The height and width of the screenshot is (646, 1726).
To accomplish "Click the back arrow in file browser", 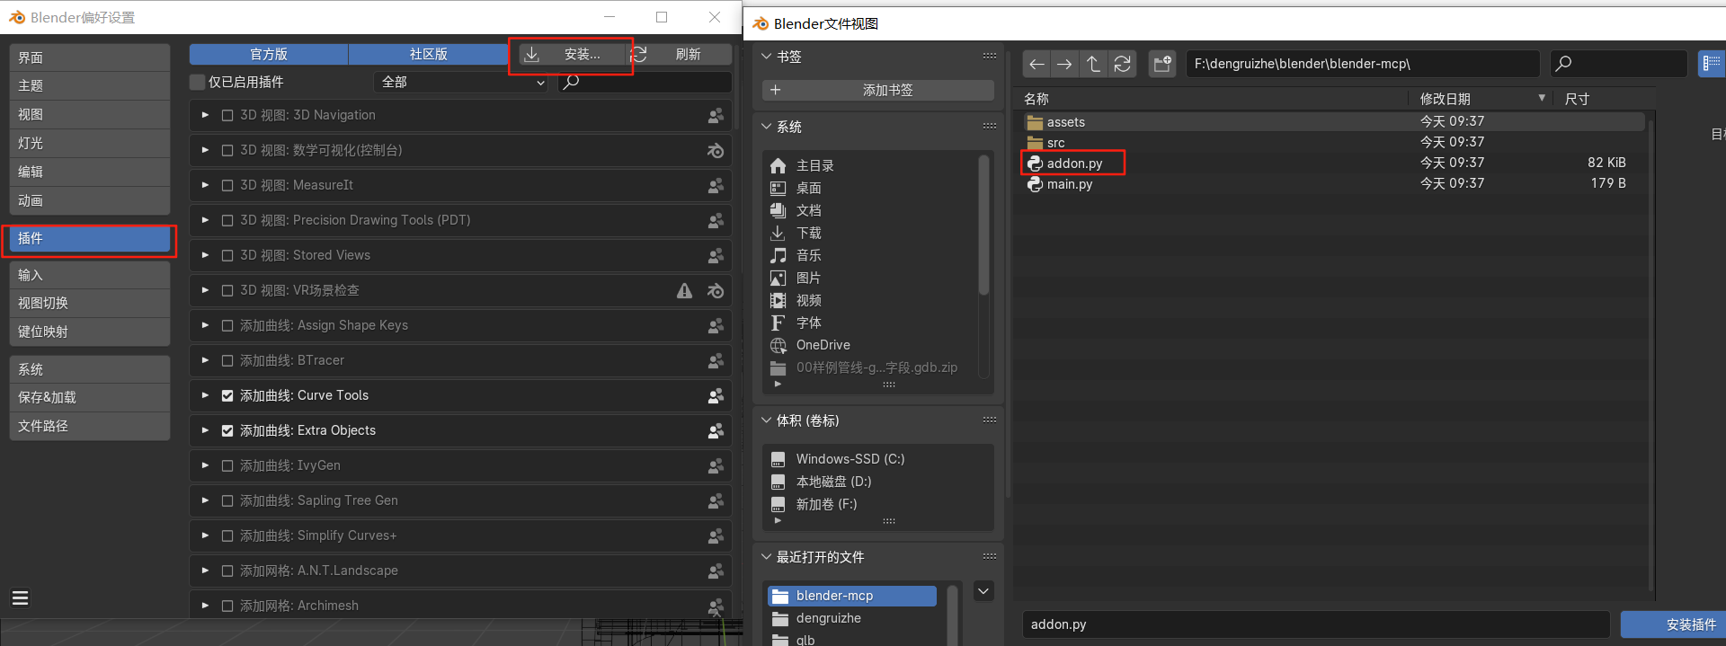I will click(x=1036, y=64).
